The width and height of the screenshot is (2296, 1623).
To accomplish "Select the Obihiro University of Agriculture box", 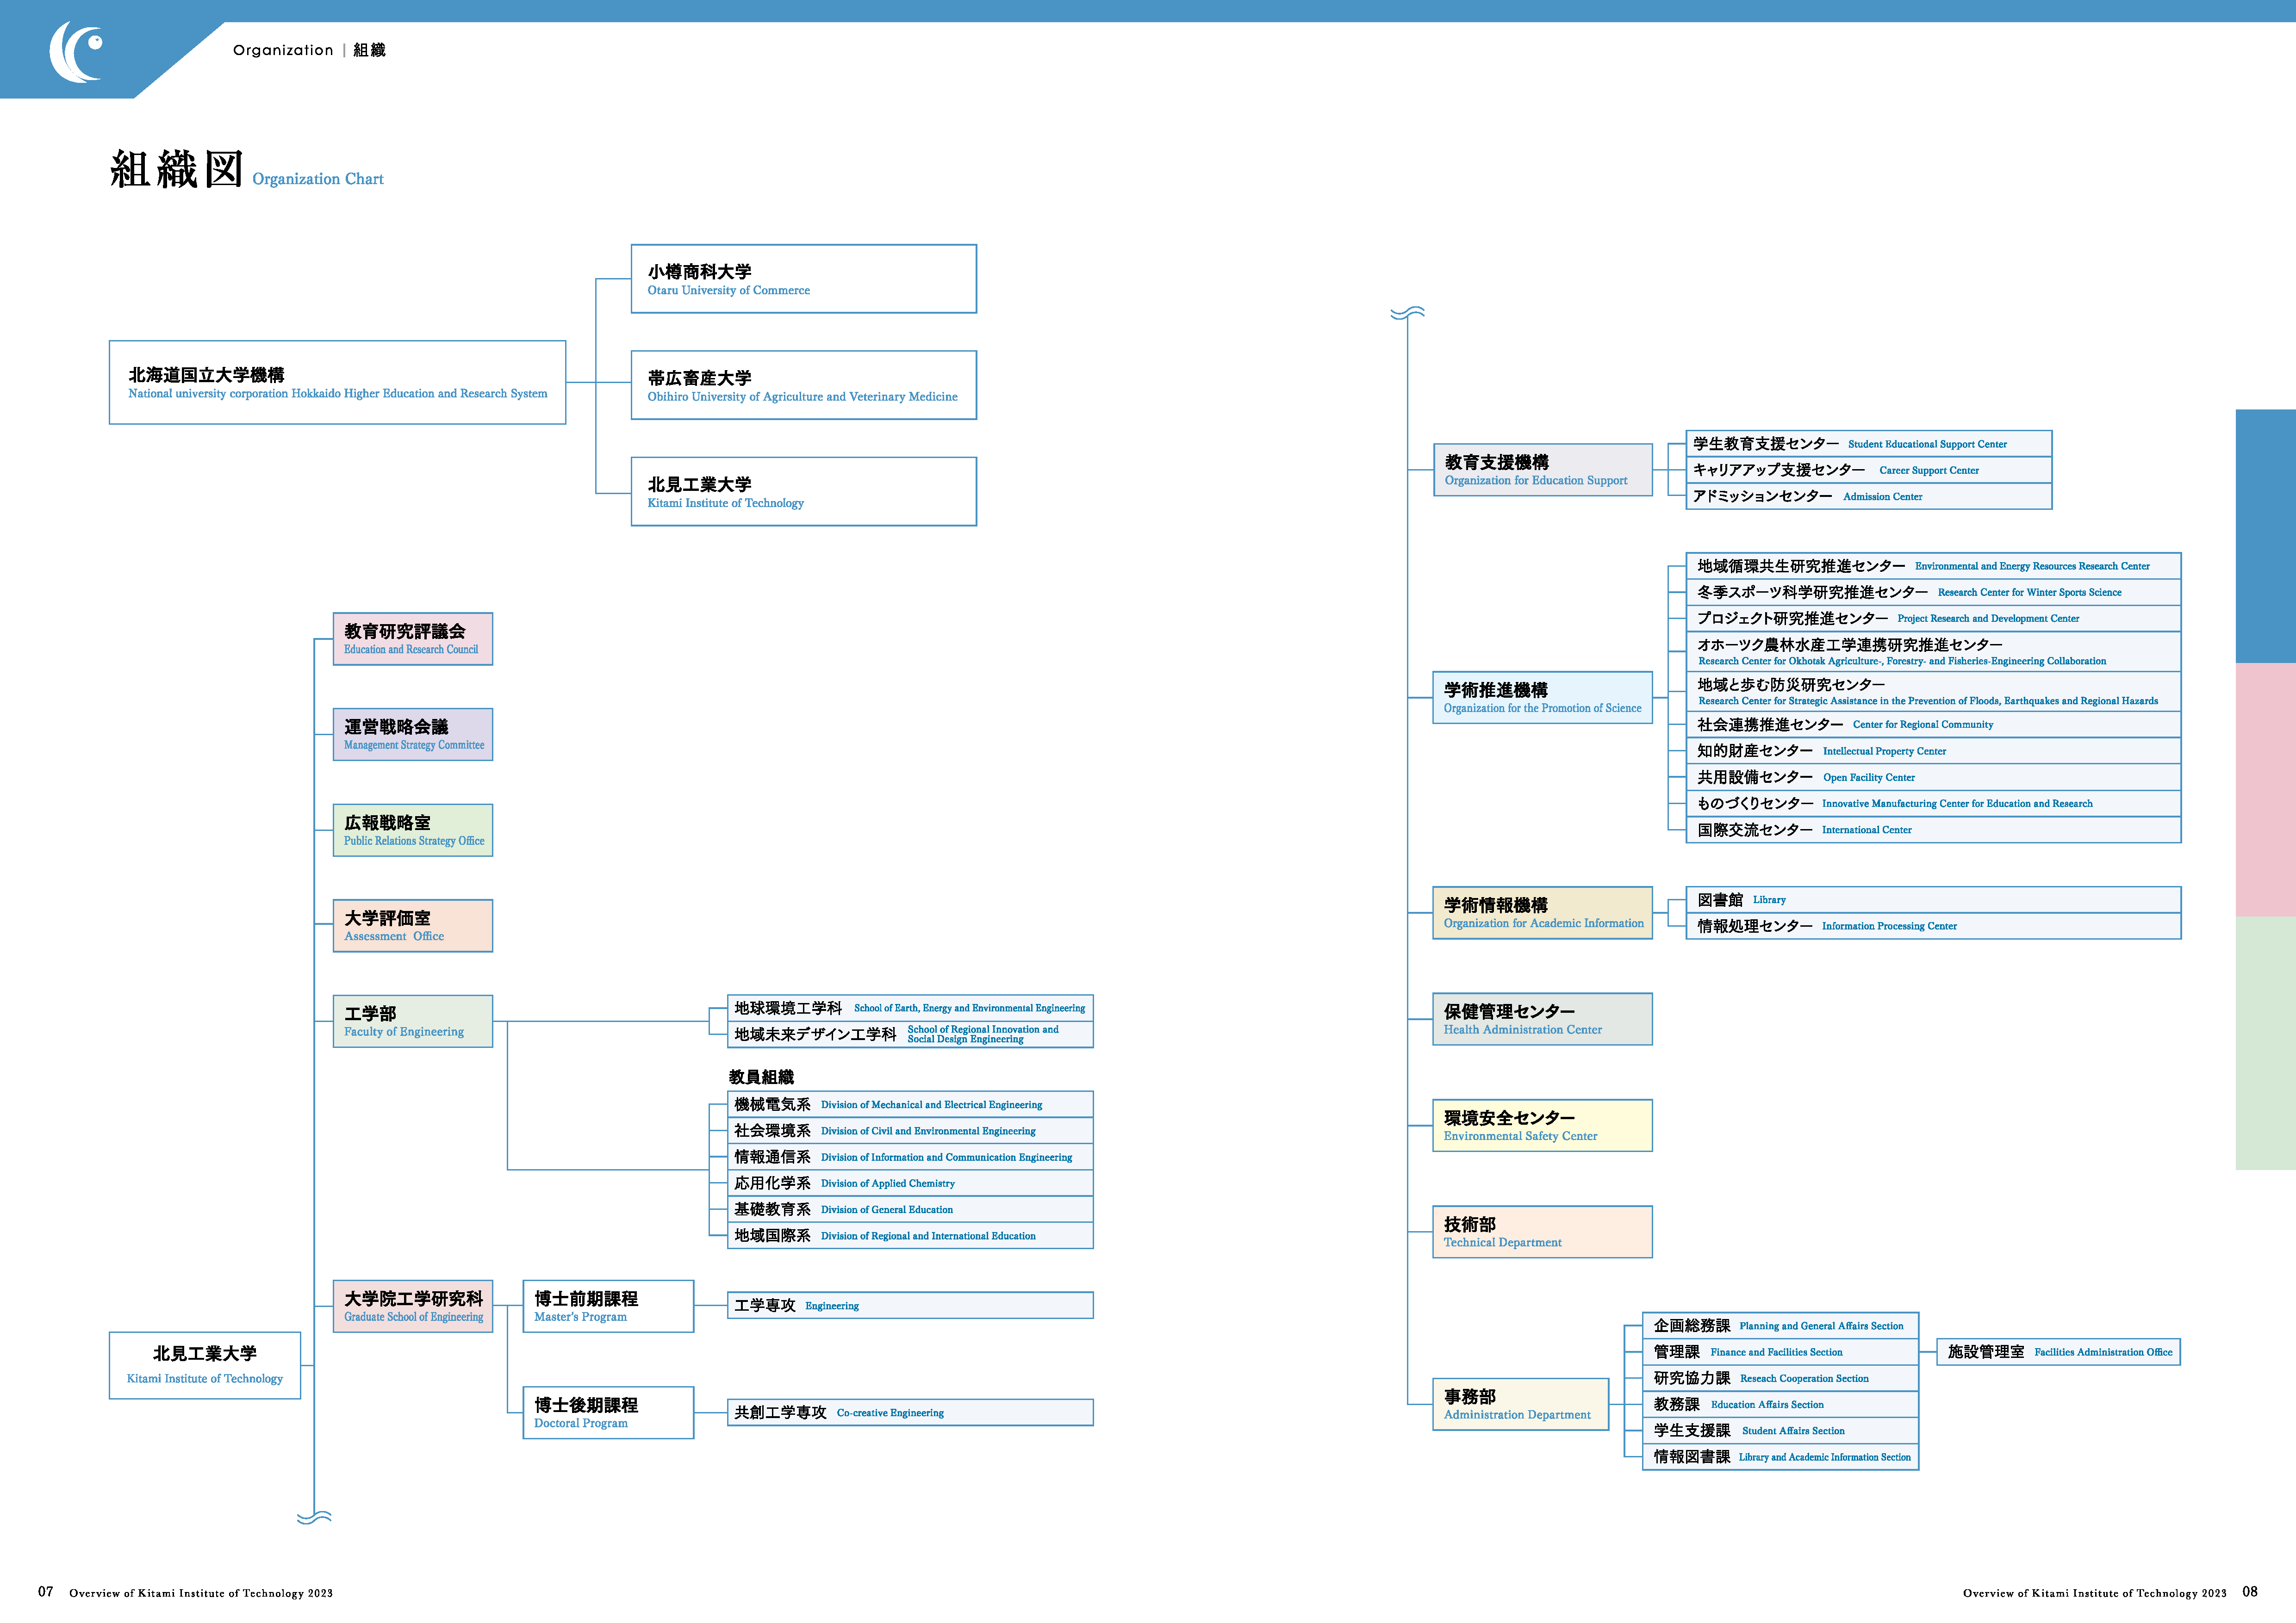I will coord(803,386).
